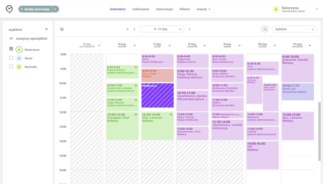
Task: Click the print calendar icon
Action: tap(62, 29)
